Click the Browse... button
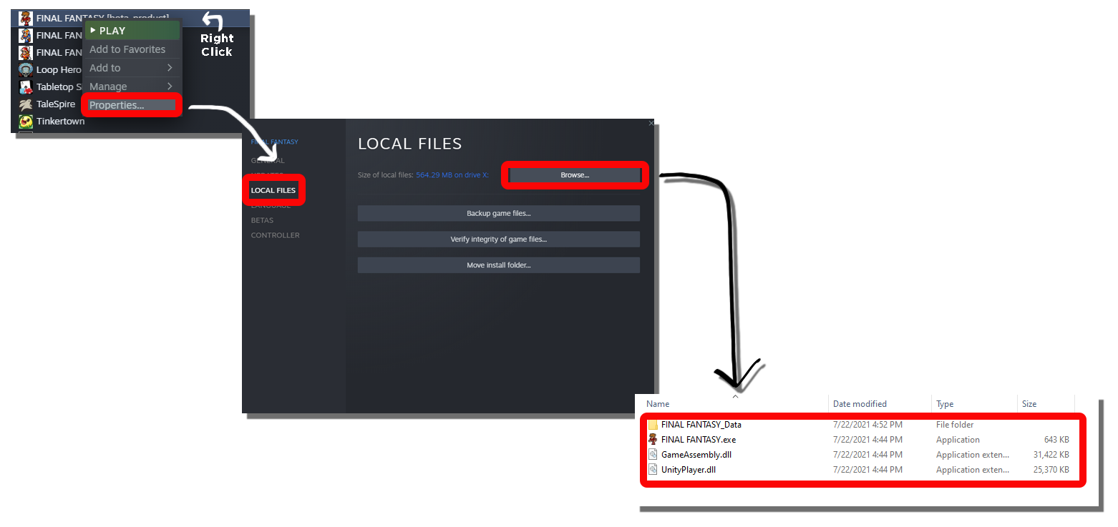The width and height of the screenshot is (1118, 527). pyautogui.click(x=575, y=175)
